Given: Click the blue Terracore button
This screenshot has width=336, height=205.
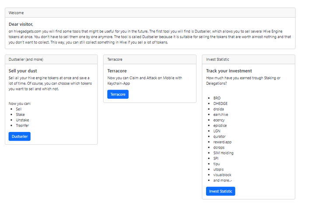Looking at the screenshot, I should (118, 94).
